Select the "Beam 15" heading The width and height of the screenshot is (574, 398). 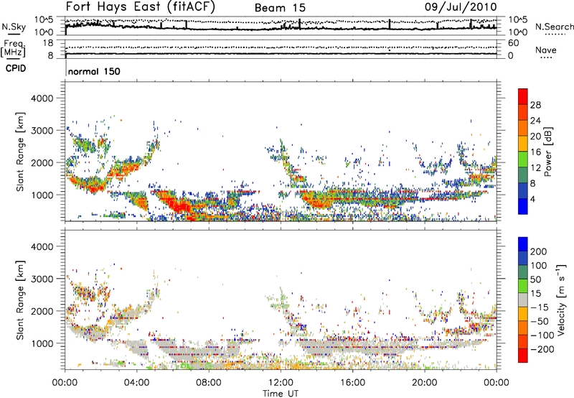280,8
